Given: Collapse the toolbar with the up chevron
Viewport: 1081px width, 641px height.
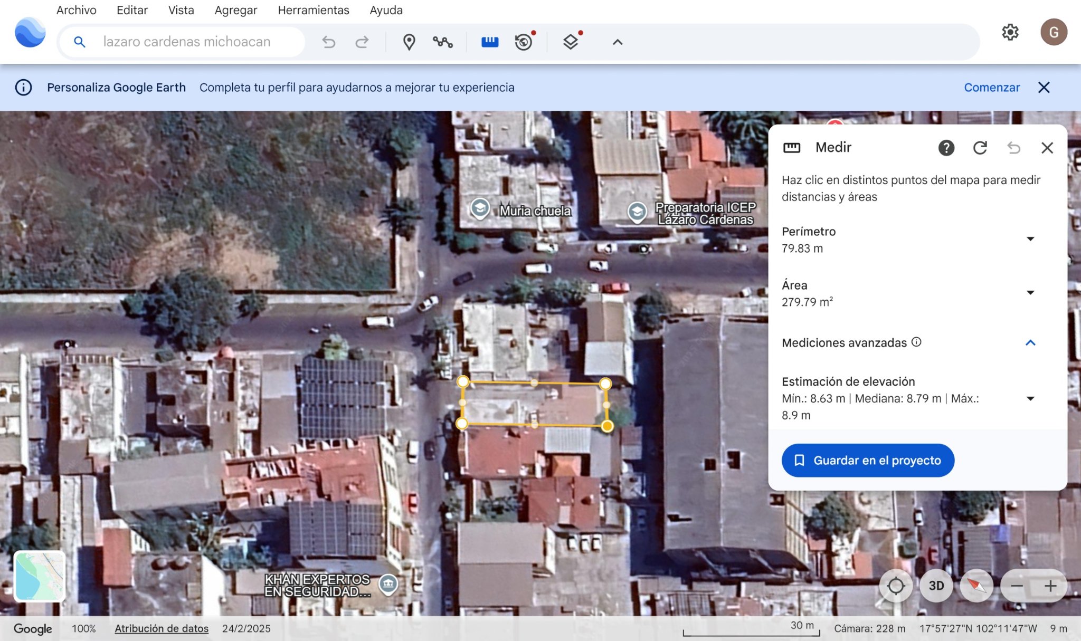Looking at the screenshot, I should click(618, 42).
